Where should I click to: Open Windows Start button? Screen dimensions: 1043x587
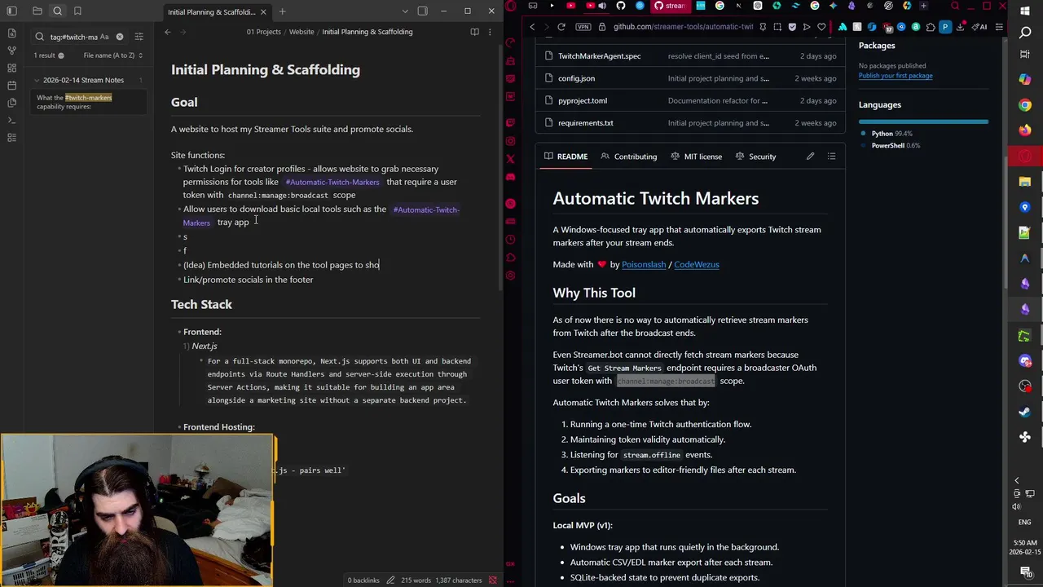[1025, 11]
